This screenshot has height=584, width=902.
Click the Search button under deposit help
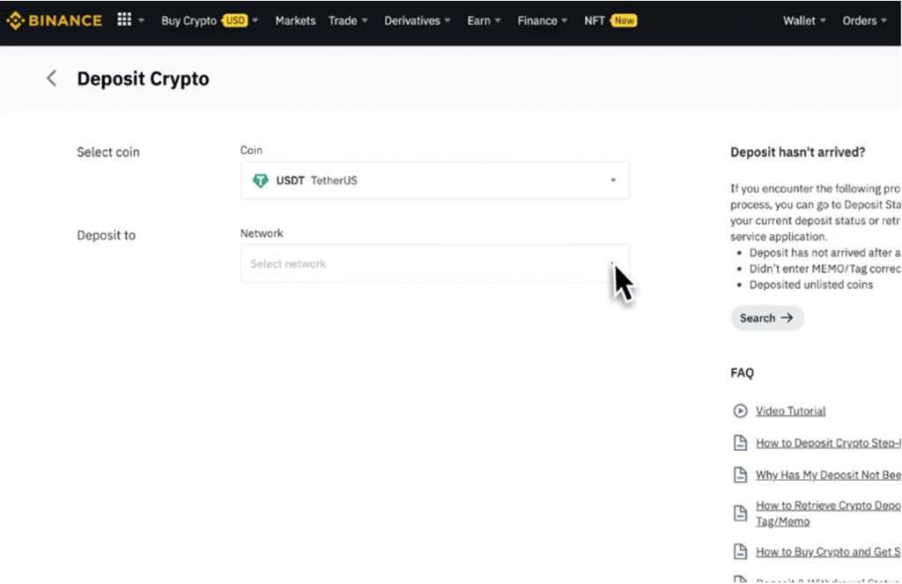click(767, 318)
